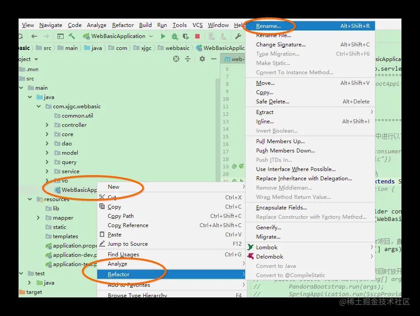
Task: Choose Inline... menu item
Action: click(310, 122)
